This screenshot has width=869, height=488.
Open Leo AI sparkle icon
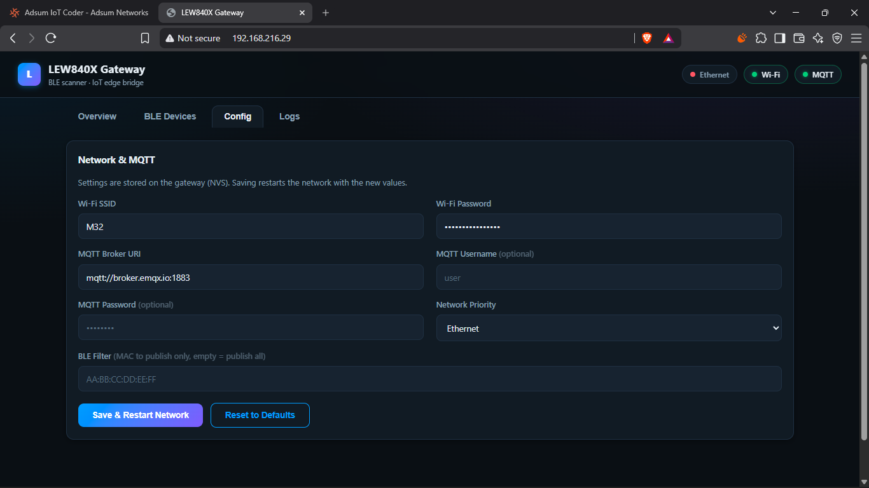coord(818,38)
